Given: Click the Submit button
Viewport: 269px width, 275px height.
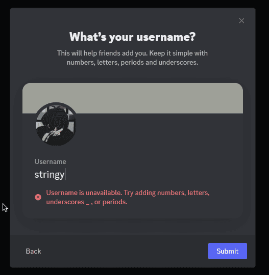Looking at the screenshot, I should coord(228,251).
